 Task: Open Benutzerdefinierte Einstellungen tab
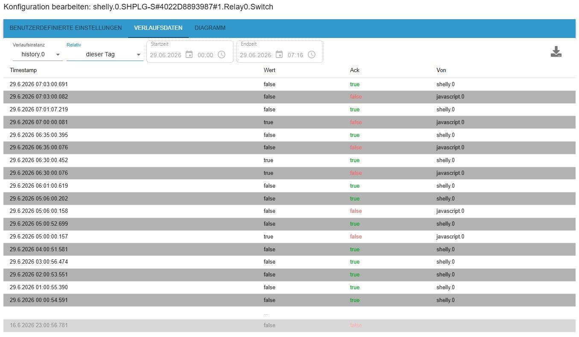tap(66, 28)
